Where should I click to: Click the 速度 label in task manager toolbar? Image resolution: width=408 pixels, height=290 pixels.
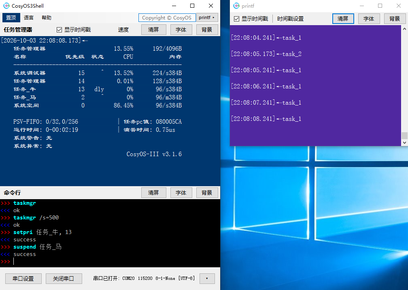[x=123, y=30]
